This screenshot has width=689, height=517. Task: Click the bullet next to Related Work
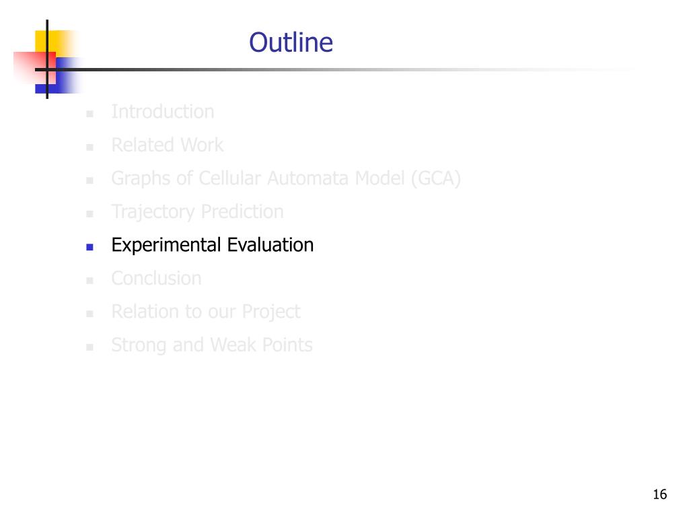pyautogui.click(x=89, y=147)
